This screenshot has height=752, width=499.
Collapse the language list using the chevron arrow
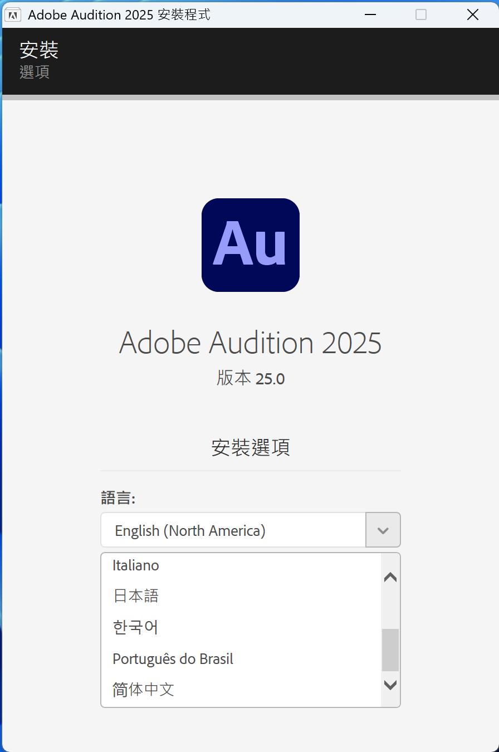383,530
